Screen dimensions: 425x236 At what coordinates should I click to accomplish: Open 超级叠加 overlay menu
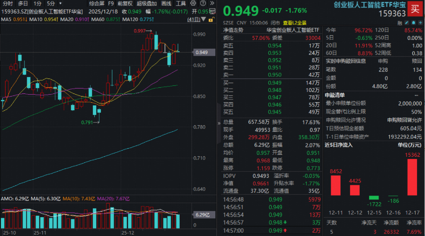(147, 4)
